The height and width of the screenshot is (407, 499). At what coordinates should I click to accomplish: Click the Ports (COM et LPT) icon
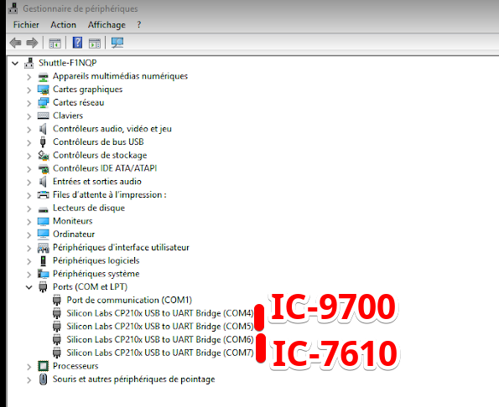coord(43,287)
